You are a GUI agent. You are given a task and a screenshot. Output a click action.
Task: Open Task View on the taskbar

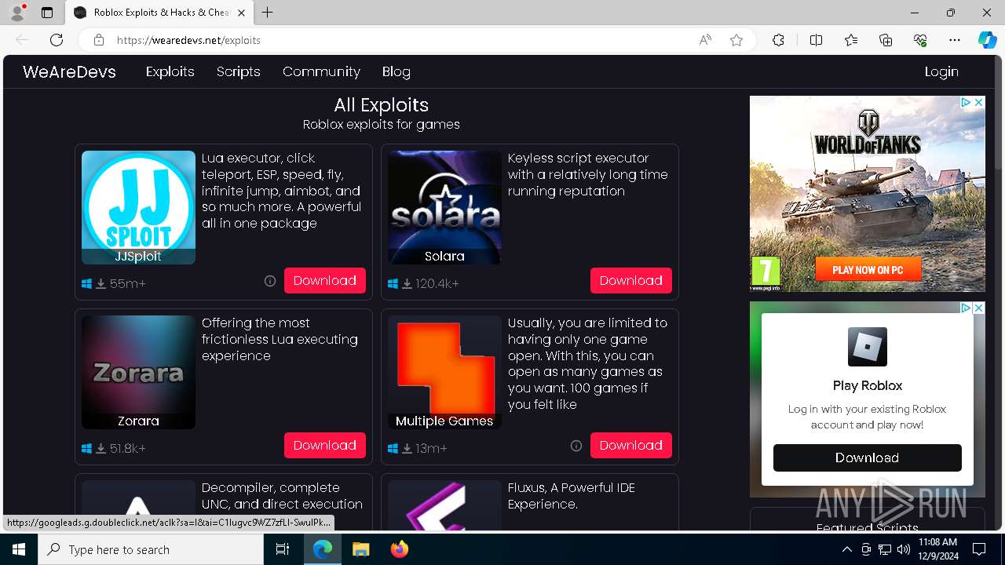(x=283, y=549)
